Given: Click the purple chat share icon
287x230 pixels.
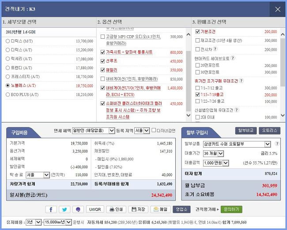Looking at the screenshot, I should [78, 209].
